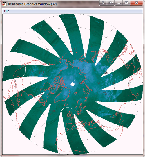The height and width of the screenshot is (157, 145).
Task: Click the window title "Resizeable Graphics Window (32)"
Action: pyautogui.click(x=32, y=4)
